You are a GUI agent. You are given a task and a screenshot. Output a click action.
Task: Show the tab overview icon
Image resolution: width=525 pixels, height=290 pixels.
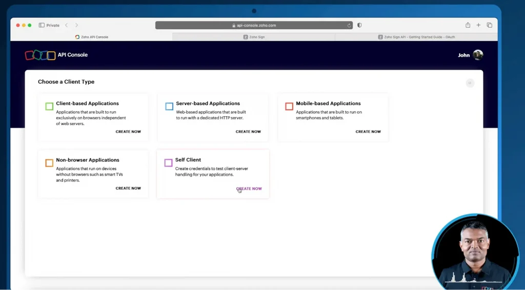pyautogui.click(x=489, y=25)
